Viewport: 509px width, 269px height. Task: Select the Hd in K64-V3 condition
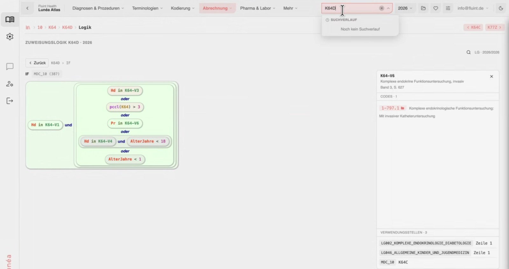pos(125,90)
